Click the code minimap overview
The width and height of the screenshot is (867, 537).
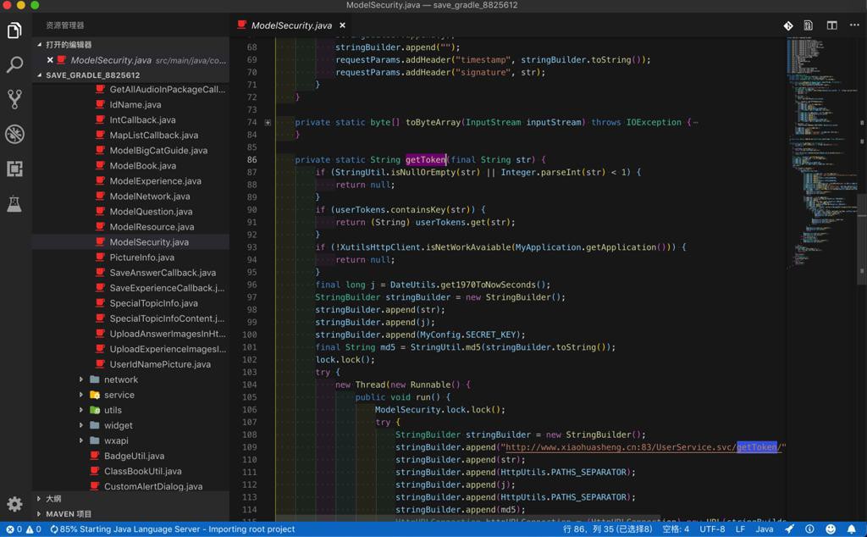(822, 155)
